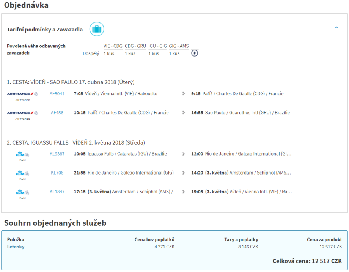Select the IGU - GIG baggage segment
Viewport: 349px width, 272px height.
[157, 46]
